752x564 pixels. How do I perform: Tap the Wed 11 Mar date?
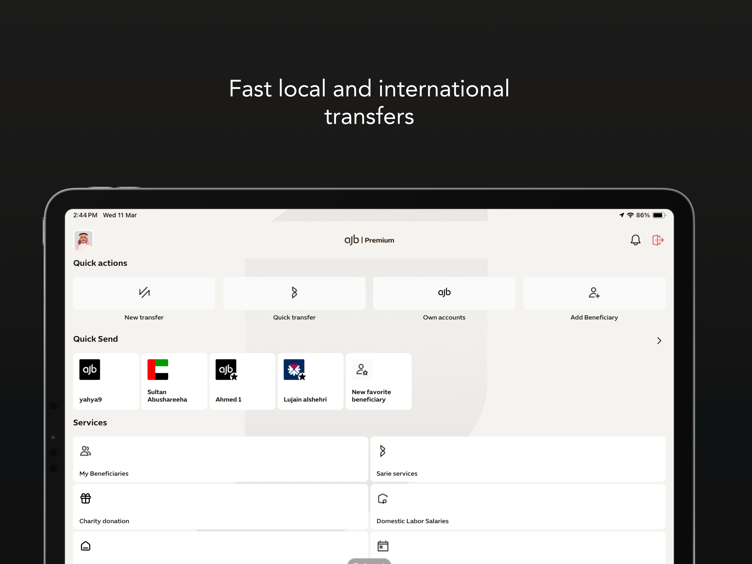(120, 215)
